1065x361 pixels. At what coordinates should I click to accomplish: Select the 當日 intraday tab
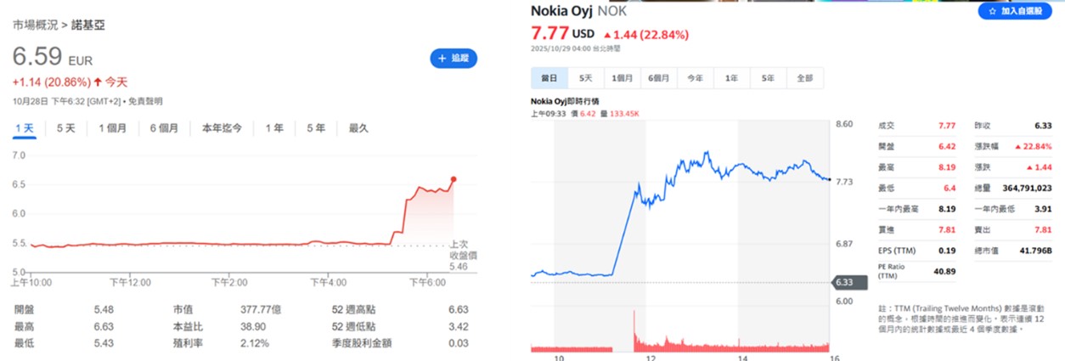tap(549, 78)
